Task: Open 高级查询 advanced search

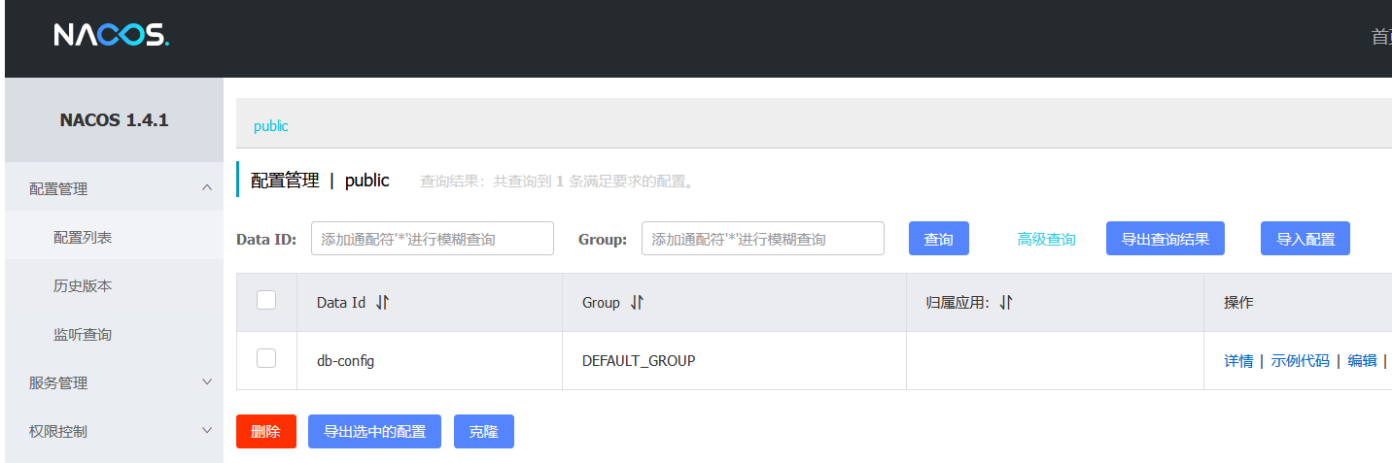Action: (x=1047, y=239)
